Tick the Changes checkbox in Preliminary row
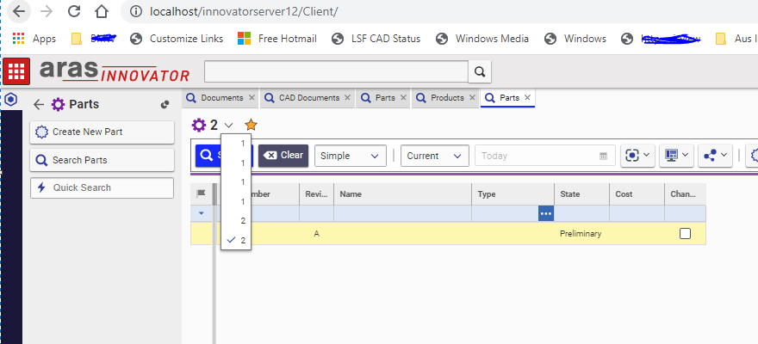 click(686, 233)
